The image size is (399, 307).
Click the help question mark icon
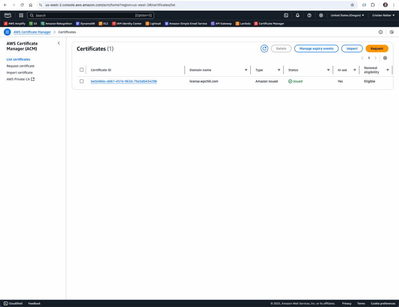pos(309,16)
